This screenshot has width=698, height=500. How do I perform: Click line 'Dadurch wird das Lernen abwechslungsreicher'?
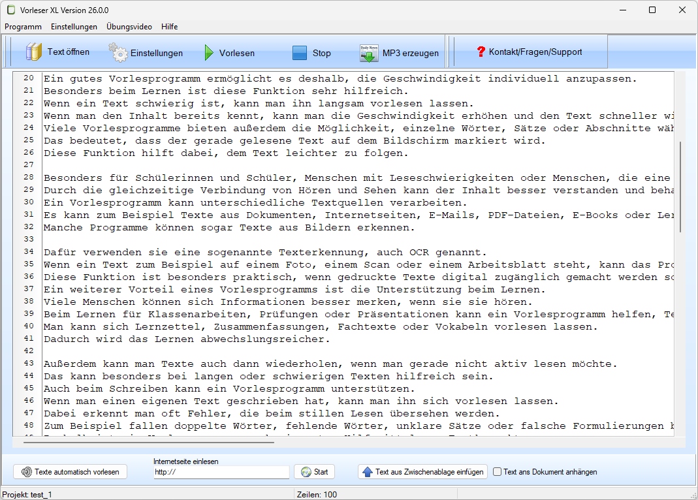(187, 339)
